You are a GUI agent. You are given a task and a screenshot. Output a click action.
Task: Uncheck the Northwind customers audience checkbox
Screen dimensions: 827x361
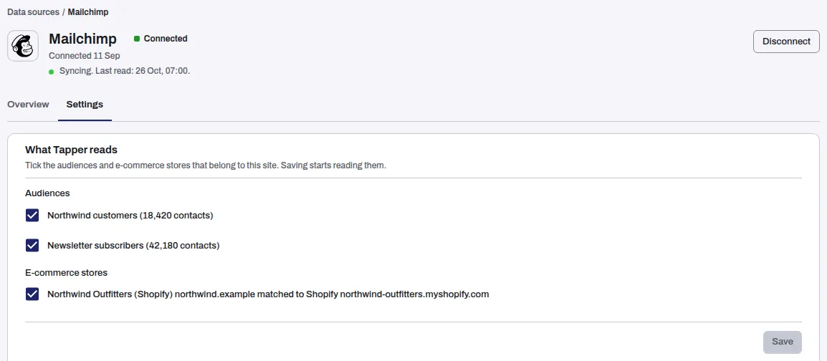(32, 215)
